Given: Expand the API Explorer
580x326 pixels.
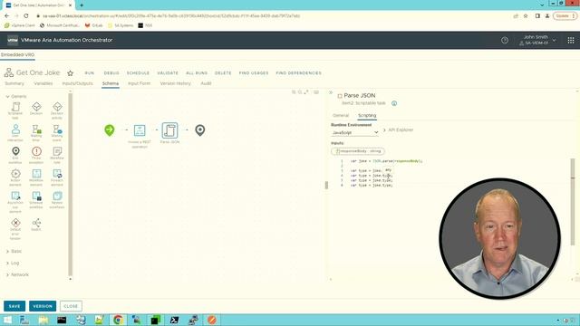Looking at the screenshot, I should tap(398, 130).
